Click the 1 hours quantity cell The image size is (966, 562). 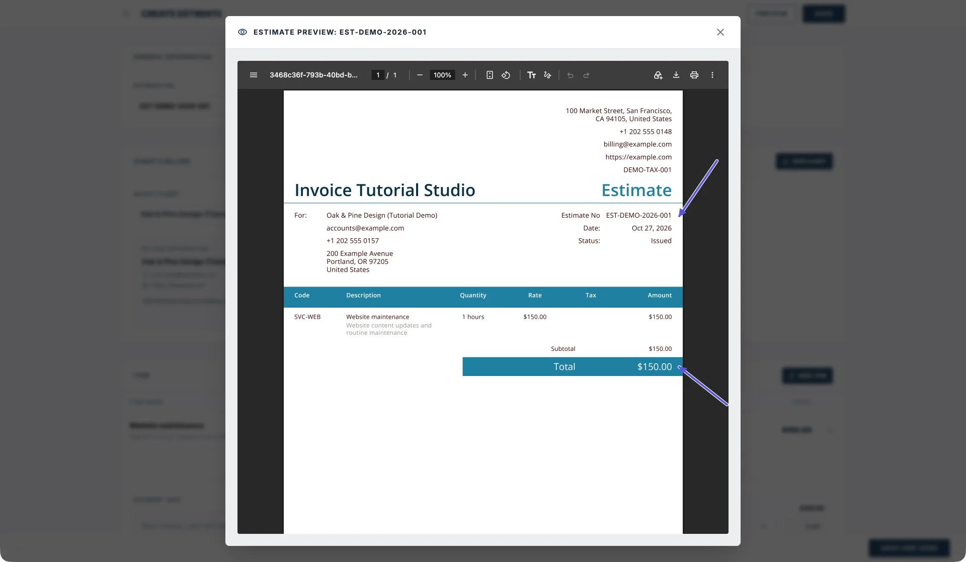pos(473,317)
